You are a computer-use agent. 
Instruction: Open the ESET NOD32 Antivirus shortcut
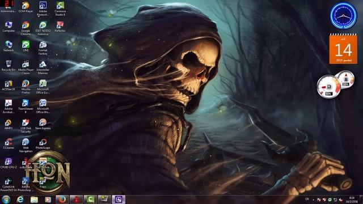point(43,28)
